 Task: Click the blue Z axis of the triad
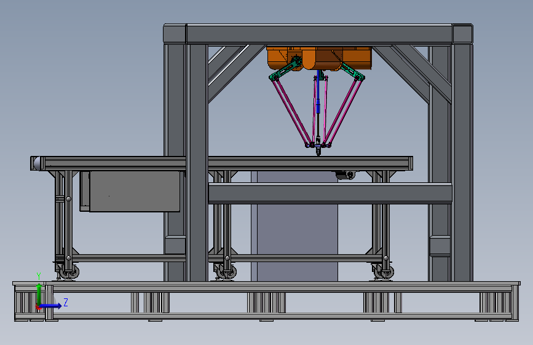coord(51,306)
